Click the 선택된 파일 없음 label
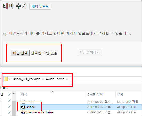The image size is (142, 116). (x=44, y=53)
